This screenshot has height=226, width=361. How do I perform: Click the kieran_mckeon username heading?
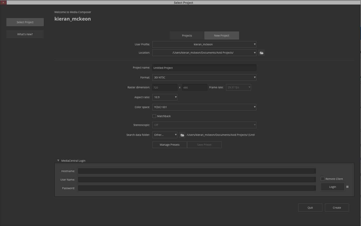coord(73,19)
